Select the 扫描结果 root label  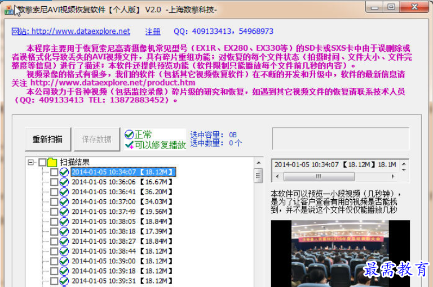click(74, 162)
